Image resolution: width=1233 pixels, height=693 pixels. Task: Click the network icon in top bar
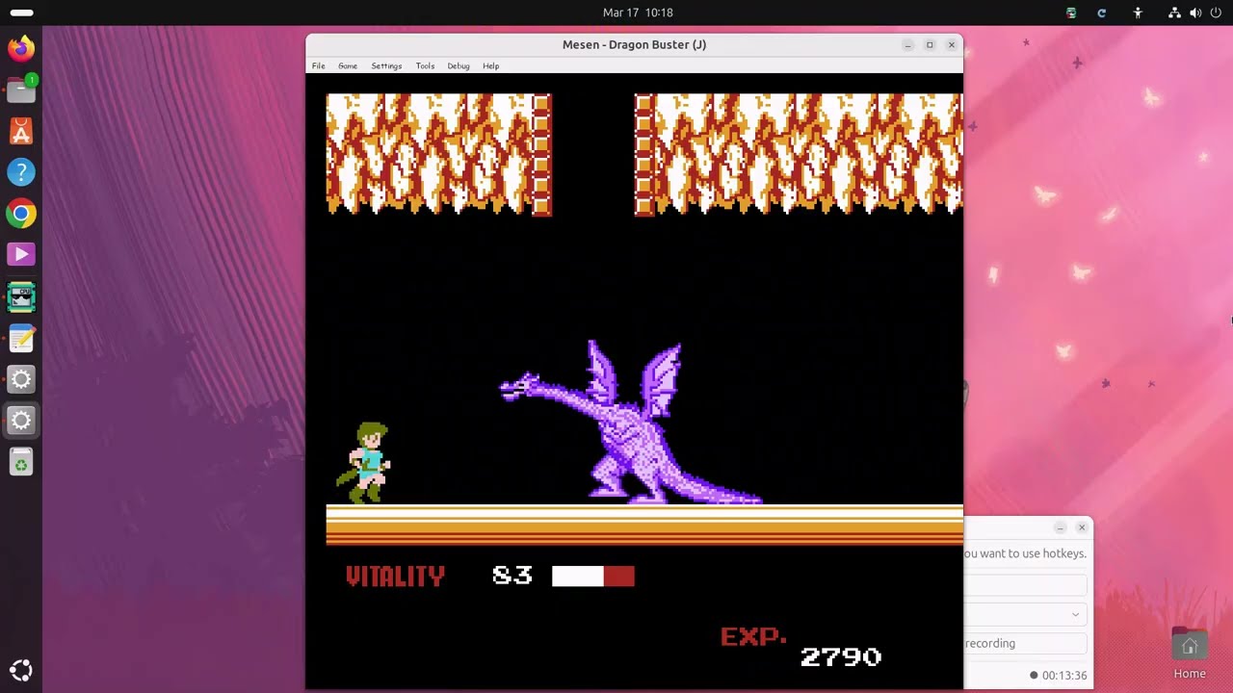pyautogui.click(x=1174, y=13)
